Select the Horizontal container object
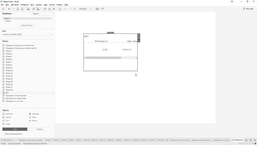257x145 pixels. coord(8,114)
